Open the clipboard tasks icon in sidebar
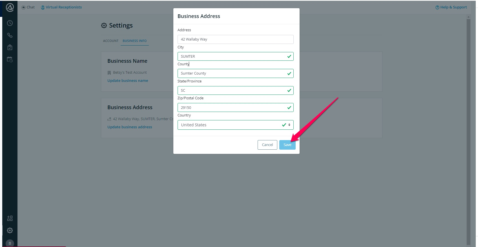 (10, 47)
